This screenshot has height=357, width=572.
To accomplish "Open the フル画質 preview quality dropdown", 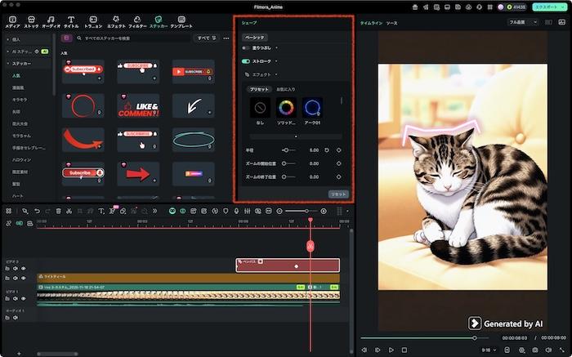I will pos(523,22).
